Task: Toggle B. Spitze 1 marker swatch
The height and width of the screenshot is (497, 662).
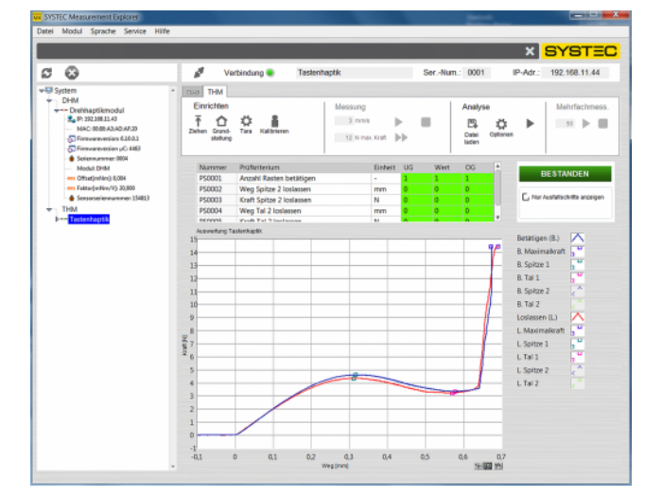Action: coord(577,264)
